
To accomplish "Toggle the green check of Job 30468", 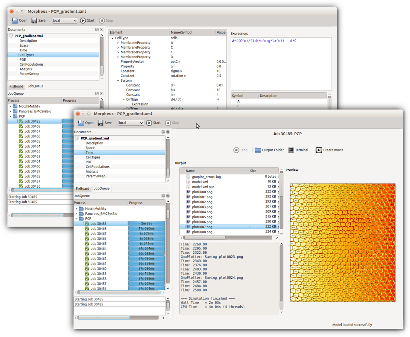I will (x=87, y=229).
